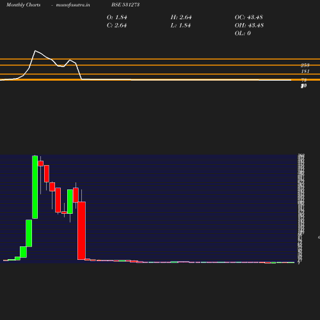Select the green candle before the tallest green candle

click(x=29, y=233)
